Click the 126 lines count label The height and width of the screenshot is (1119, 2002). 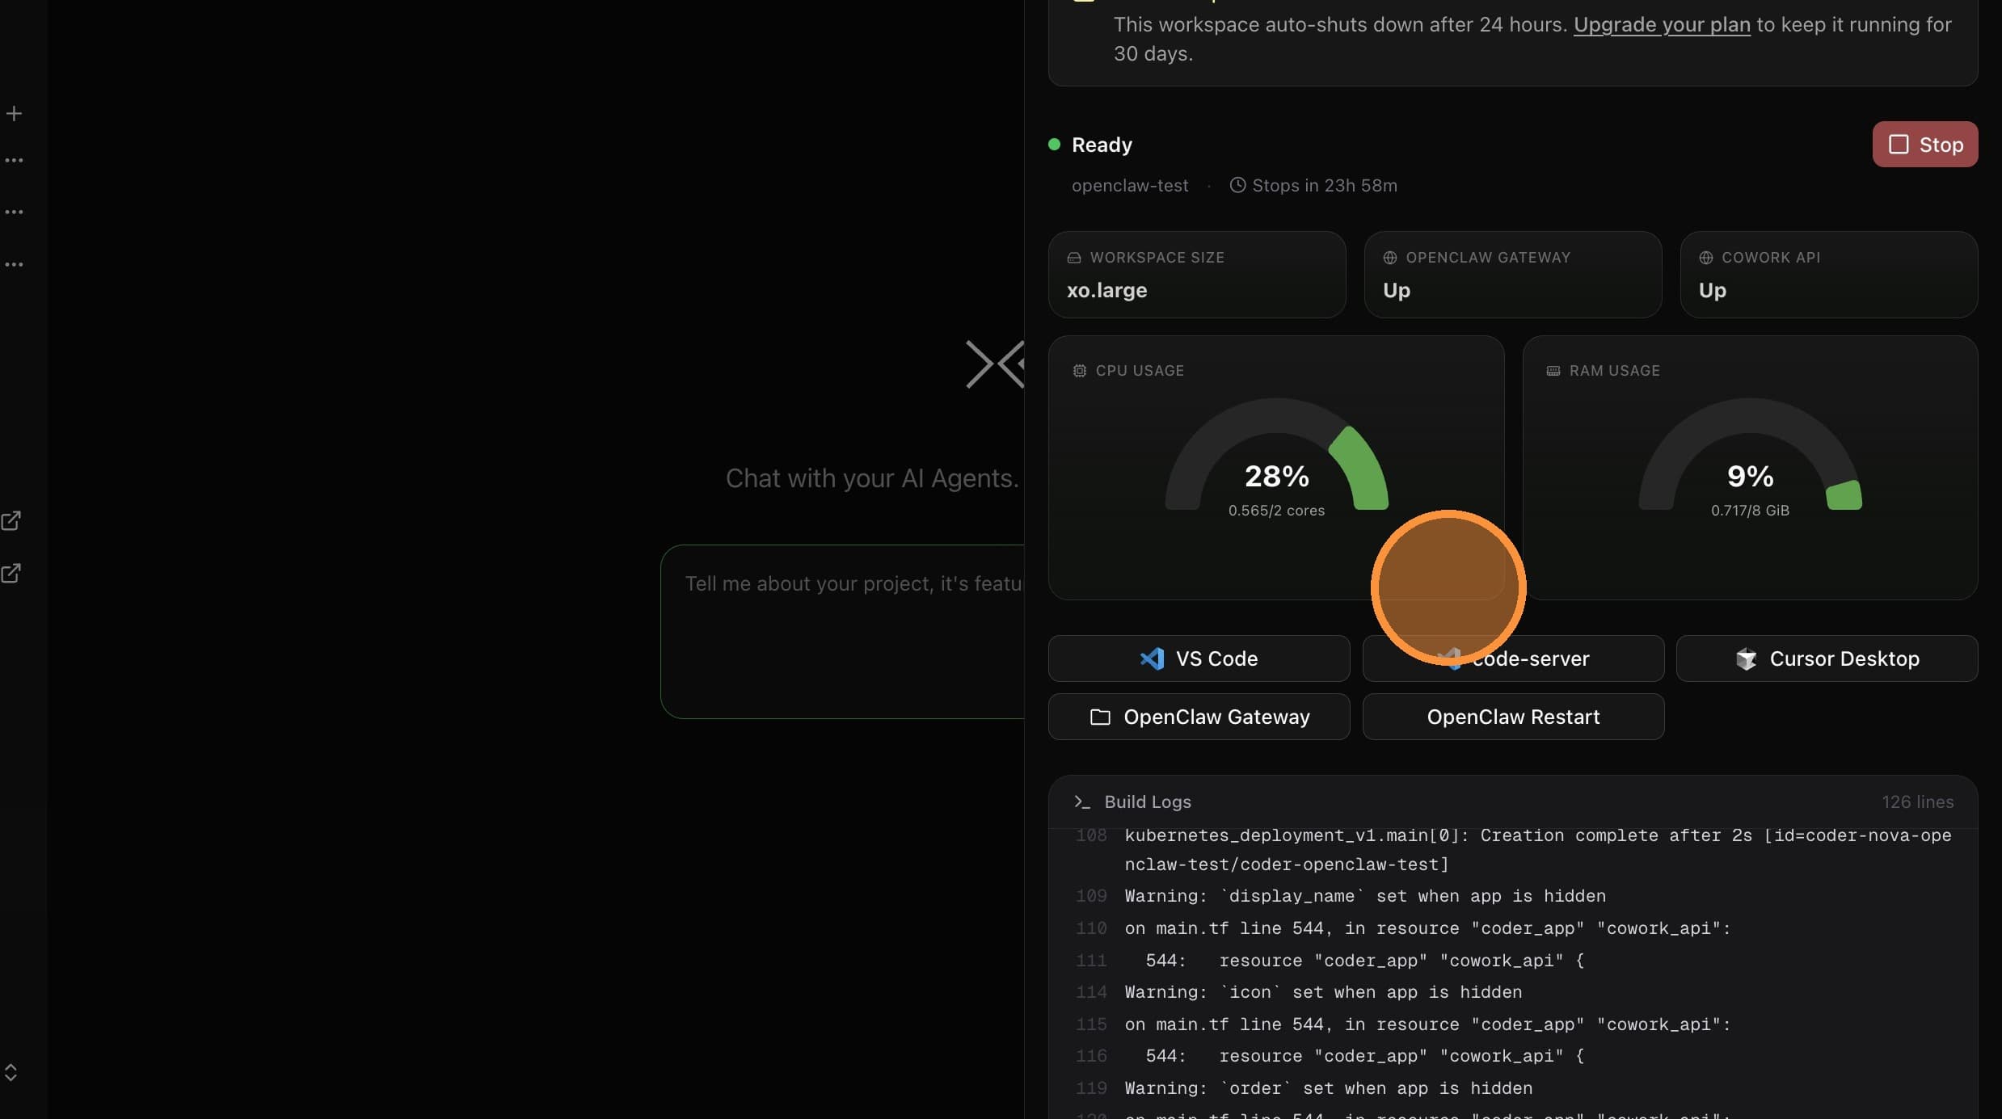point(1917,801)
